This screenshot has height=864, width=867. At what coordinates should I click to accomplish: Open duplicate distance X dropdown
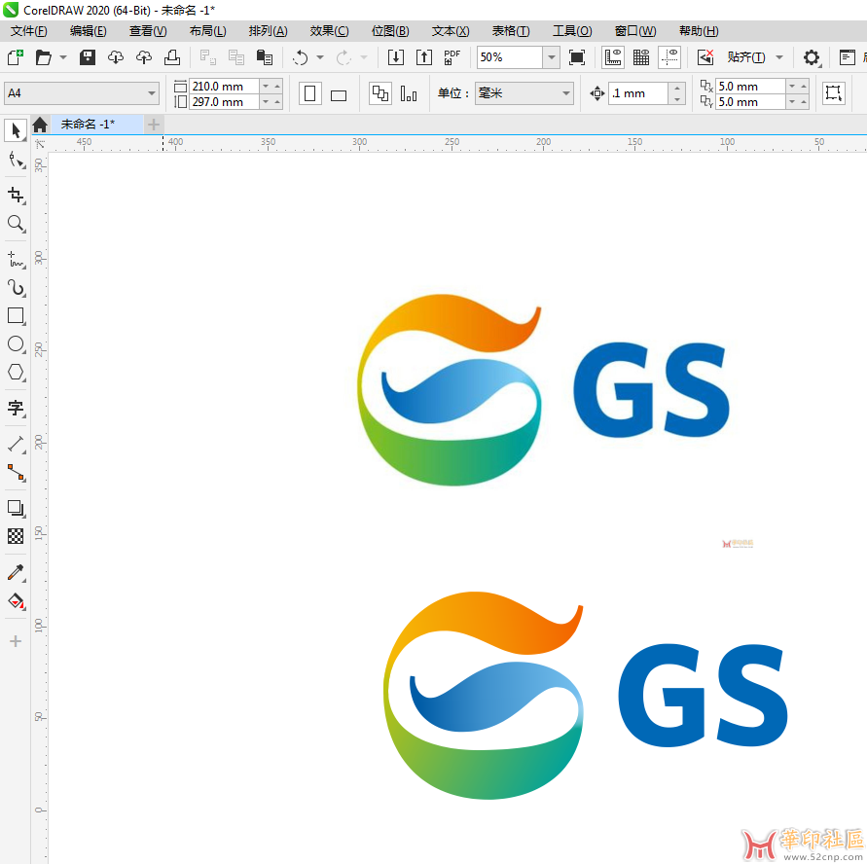792,87
